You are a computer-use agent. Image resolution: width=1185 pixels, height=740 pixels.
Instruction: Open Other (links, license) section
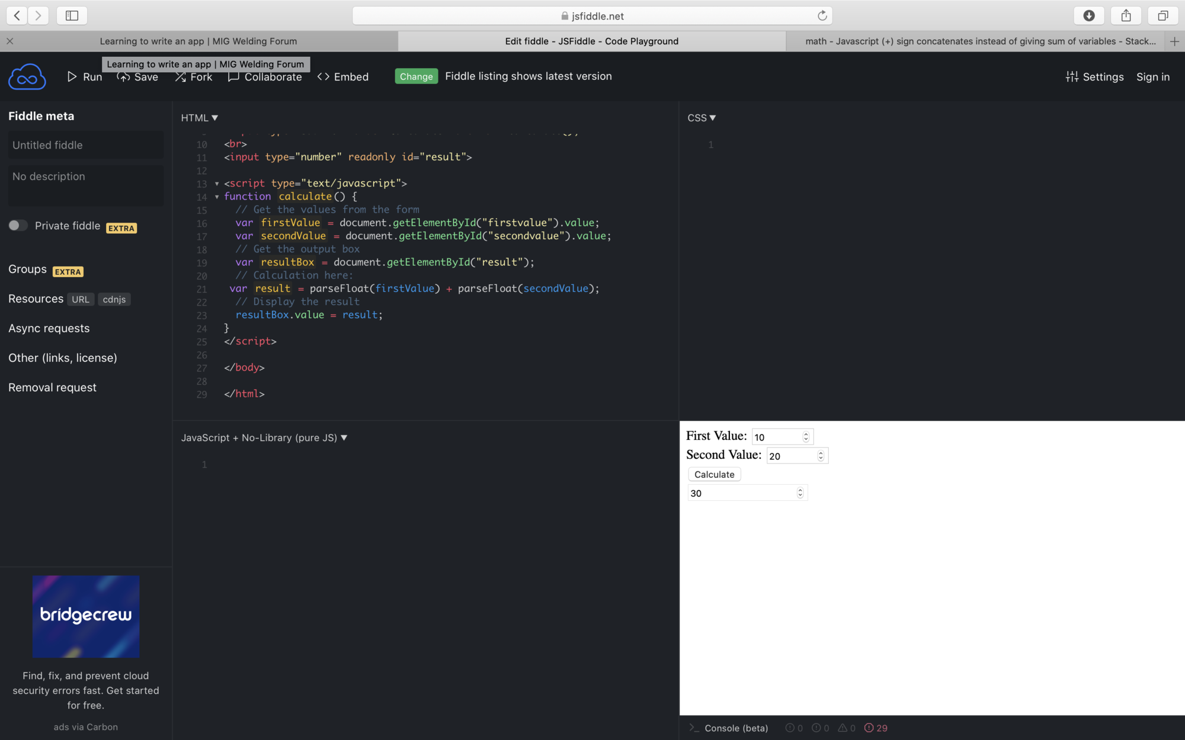(63, 358)
